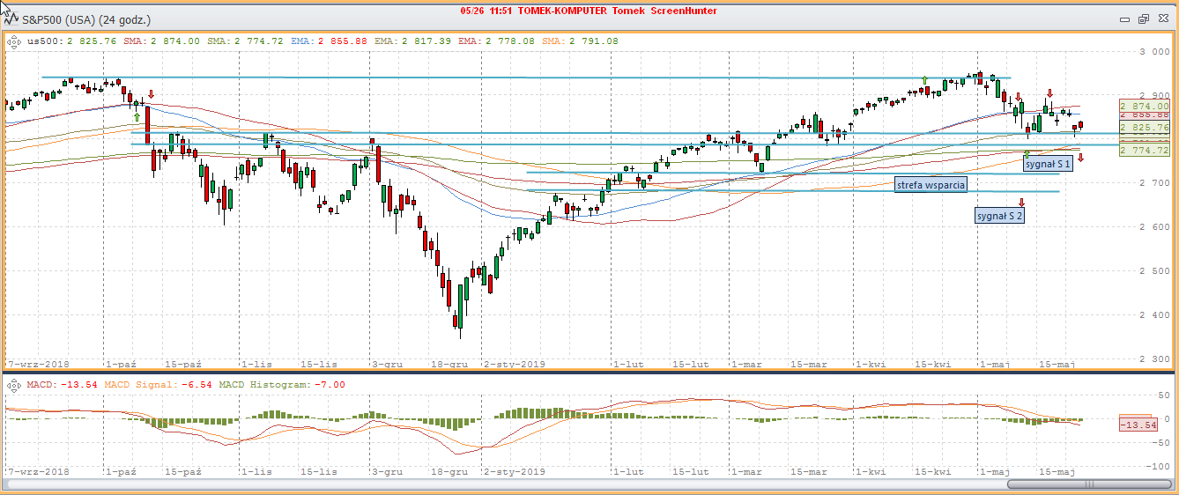
Task: Click the 'MACD Signal' legend label
Action: tap(134, 385)
